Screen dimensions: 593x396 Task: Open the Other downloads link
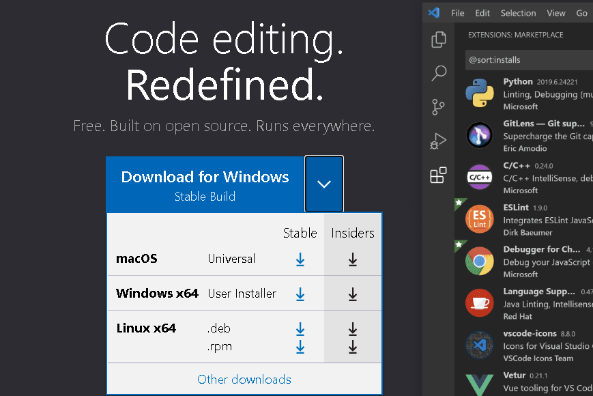point(244,380)
